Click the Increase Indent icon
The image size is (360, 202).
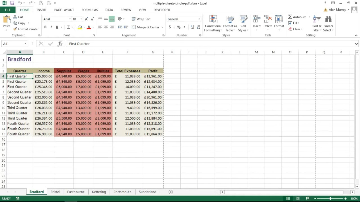point(126,27)
